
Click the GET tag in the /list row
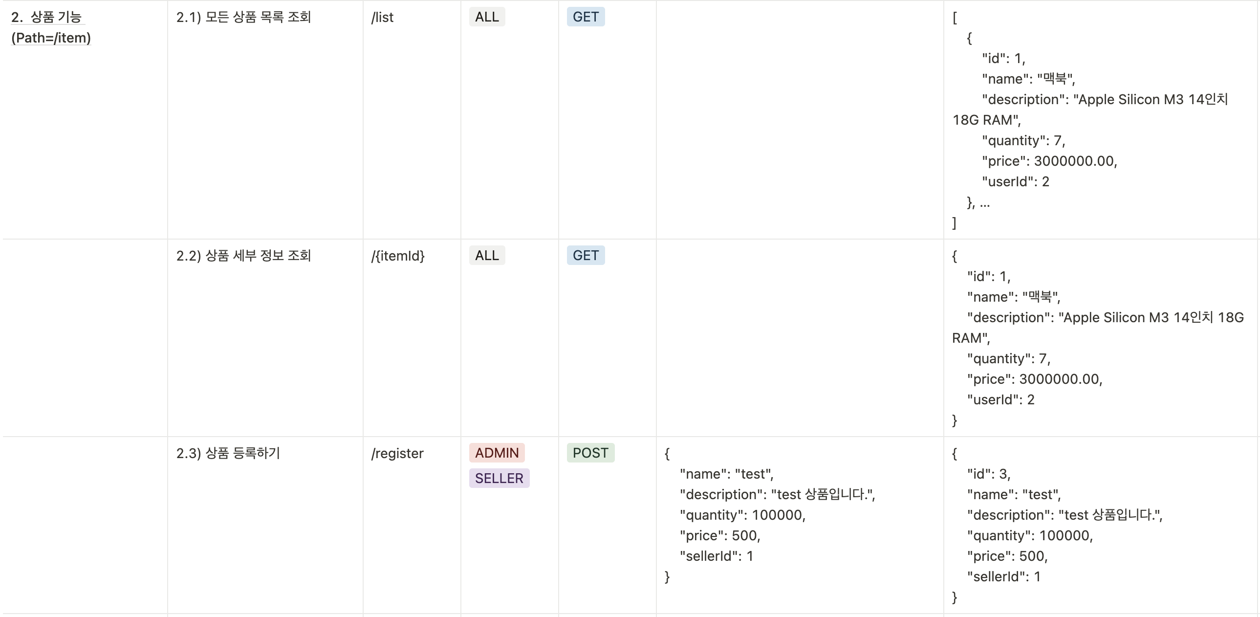(x=586, y=17)
